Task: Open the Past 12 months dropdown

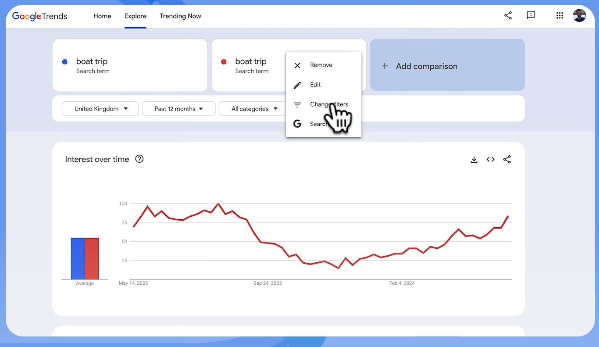Action: (x=178, y=109)
